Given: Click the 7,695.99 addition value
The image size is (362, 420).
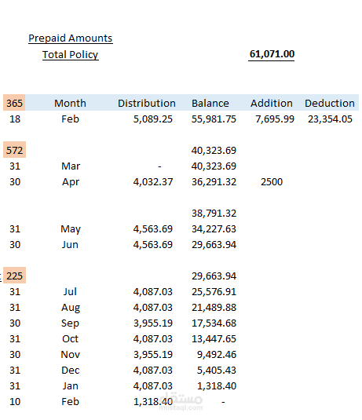Looking at the screenshot, I should pos(275,119).
